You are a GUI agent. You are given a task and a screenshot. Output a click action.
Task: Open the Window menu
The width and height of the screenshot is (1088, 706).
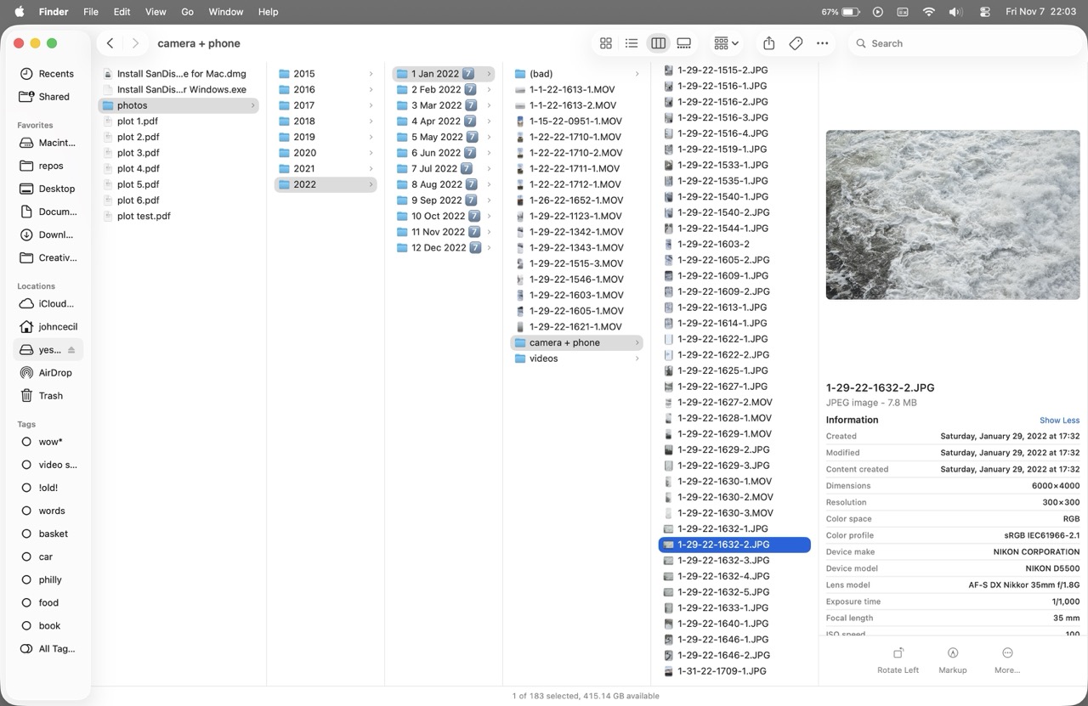pos(226,12)
